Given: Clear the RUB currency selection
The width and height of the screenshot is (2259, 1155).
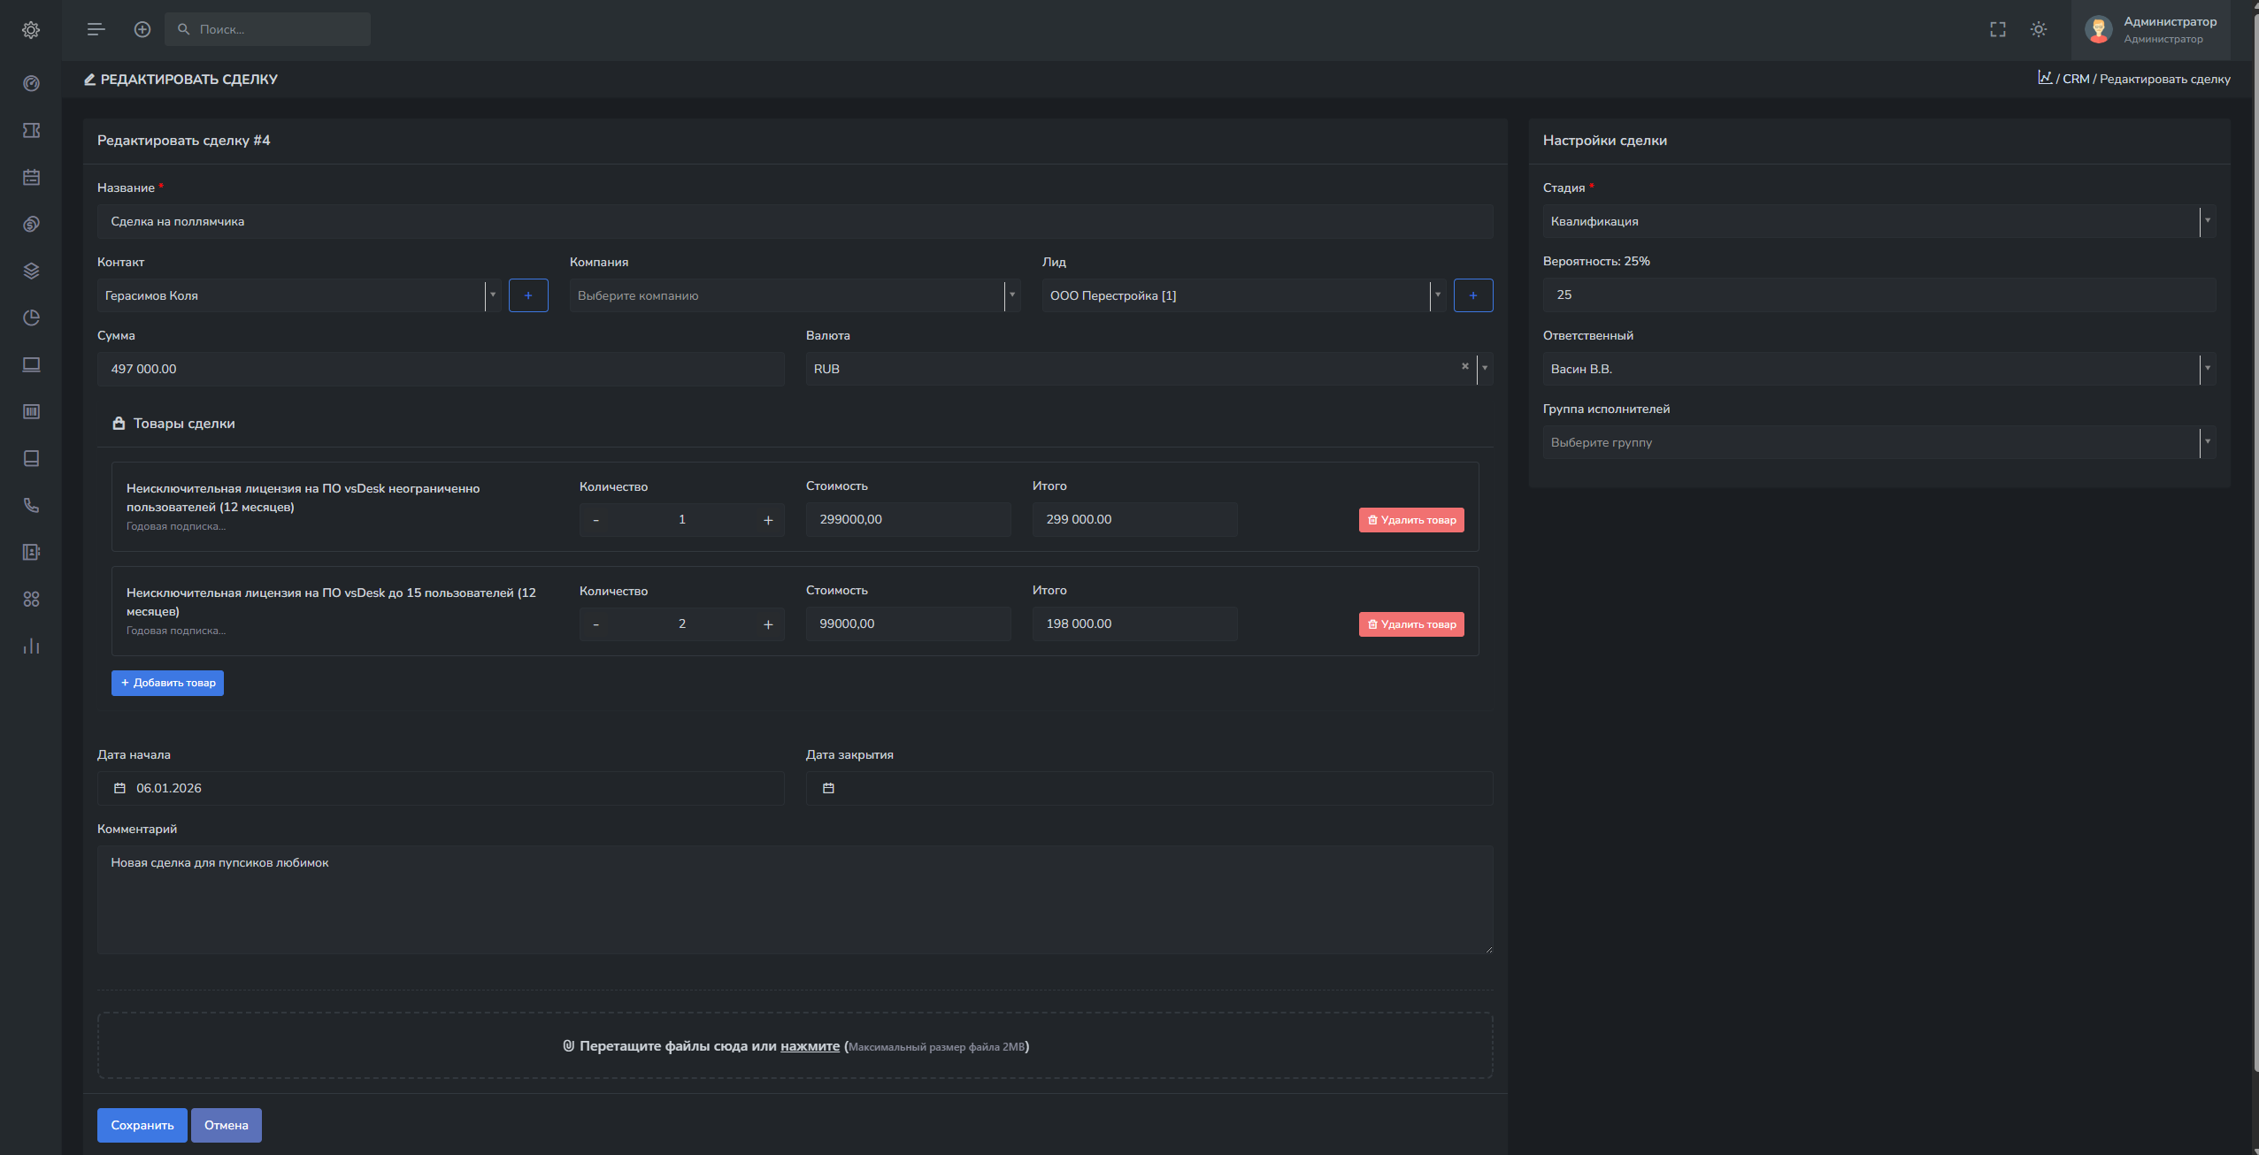Looking at the screenshot, I should (x=1464, y=366).
